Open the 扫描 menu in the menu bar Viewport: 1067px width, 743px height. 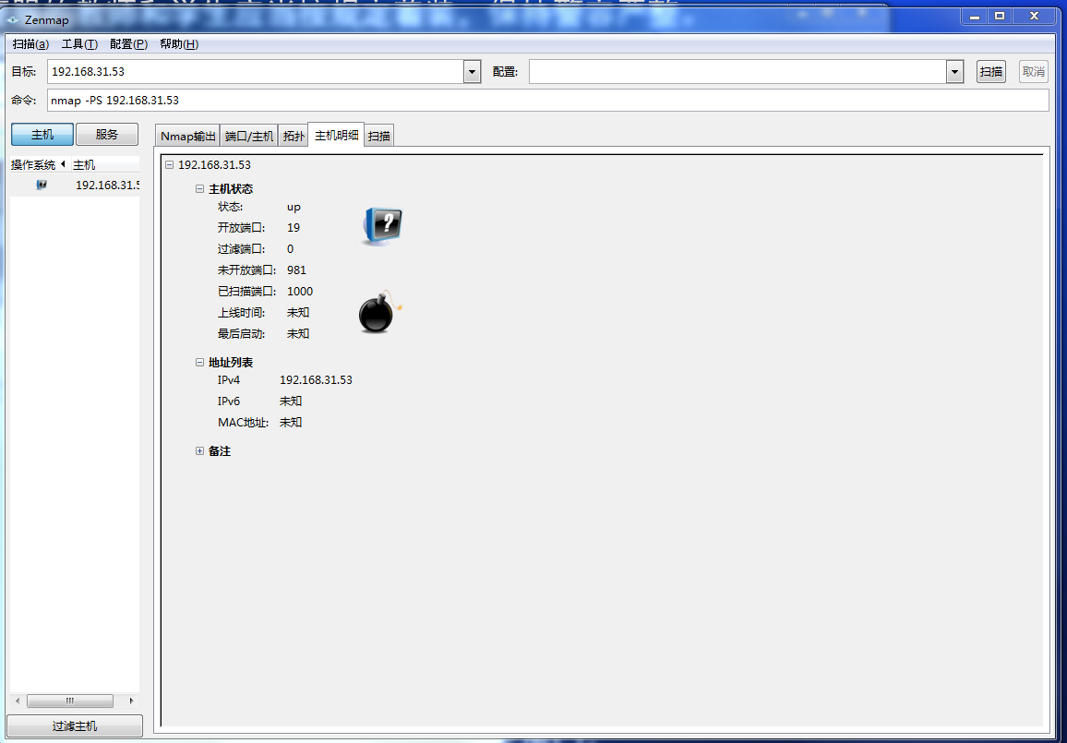30,44
